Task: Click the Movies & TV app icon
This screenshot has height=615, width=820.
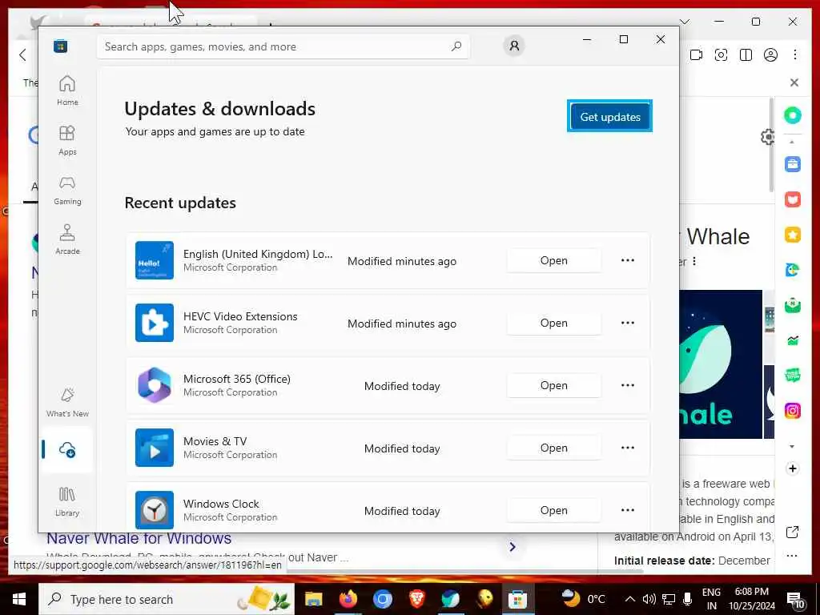Action: coord(155,448)
